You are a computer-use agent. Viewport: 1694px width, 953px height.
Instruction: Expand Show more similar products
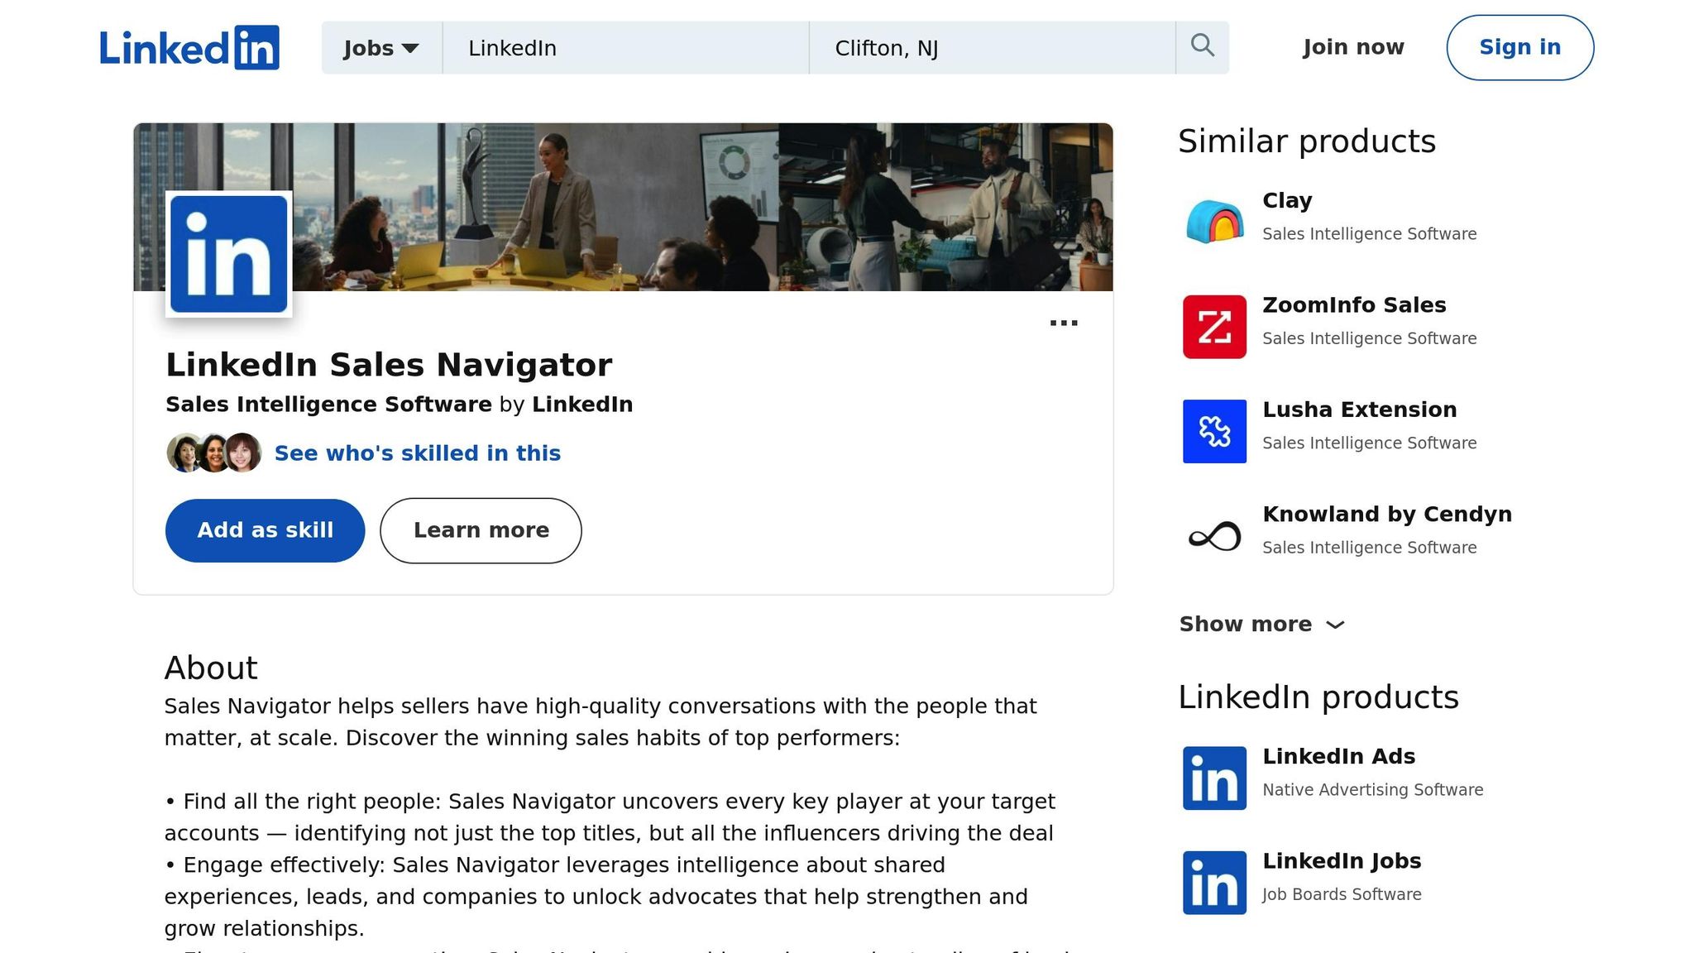click(1263, 624)
